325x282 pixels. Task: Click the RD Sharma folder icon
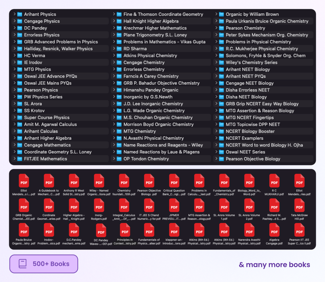[119, 49]
